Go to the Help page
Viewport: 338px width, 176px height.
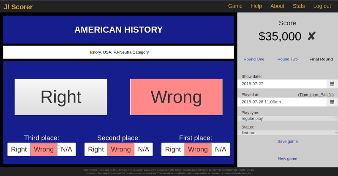256,6
